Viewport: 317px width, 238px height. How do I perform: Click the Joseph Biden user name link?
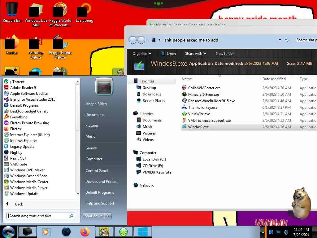pyautogui.click(x=96, y=104)
